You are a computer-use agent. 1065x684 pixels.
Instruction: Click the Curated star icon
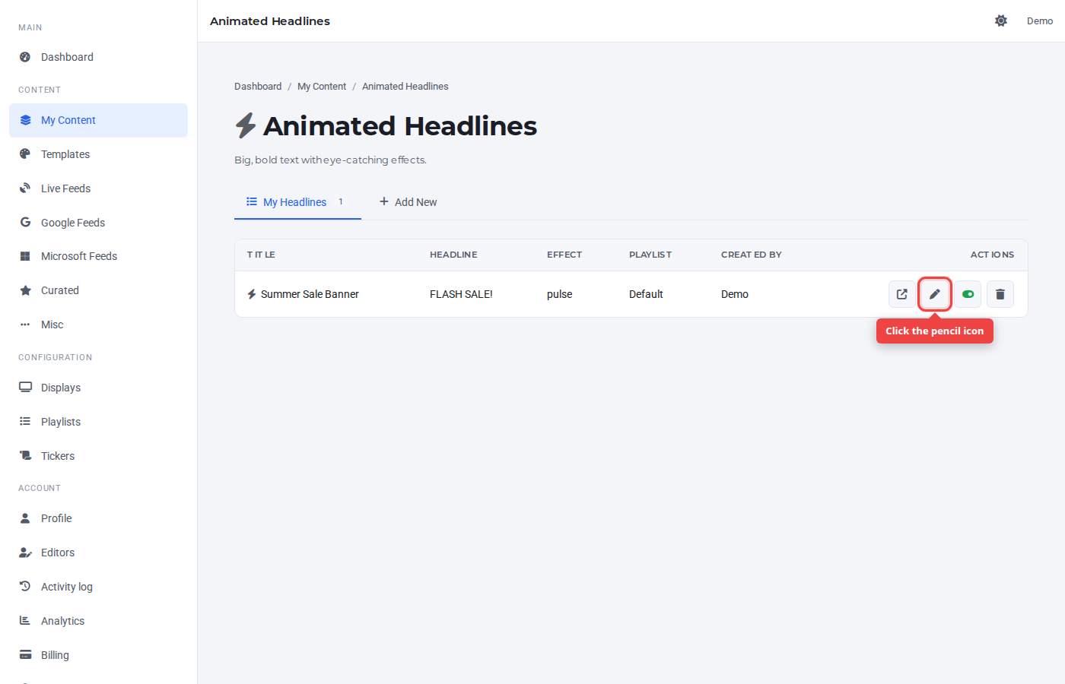click(25, 290)
